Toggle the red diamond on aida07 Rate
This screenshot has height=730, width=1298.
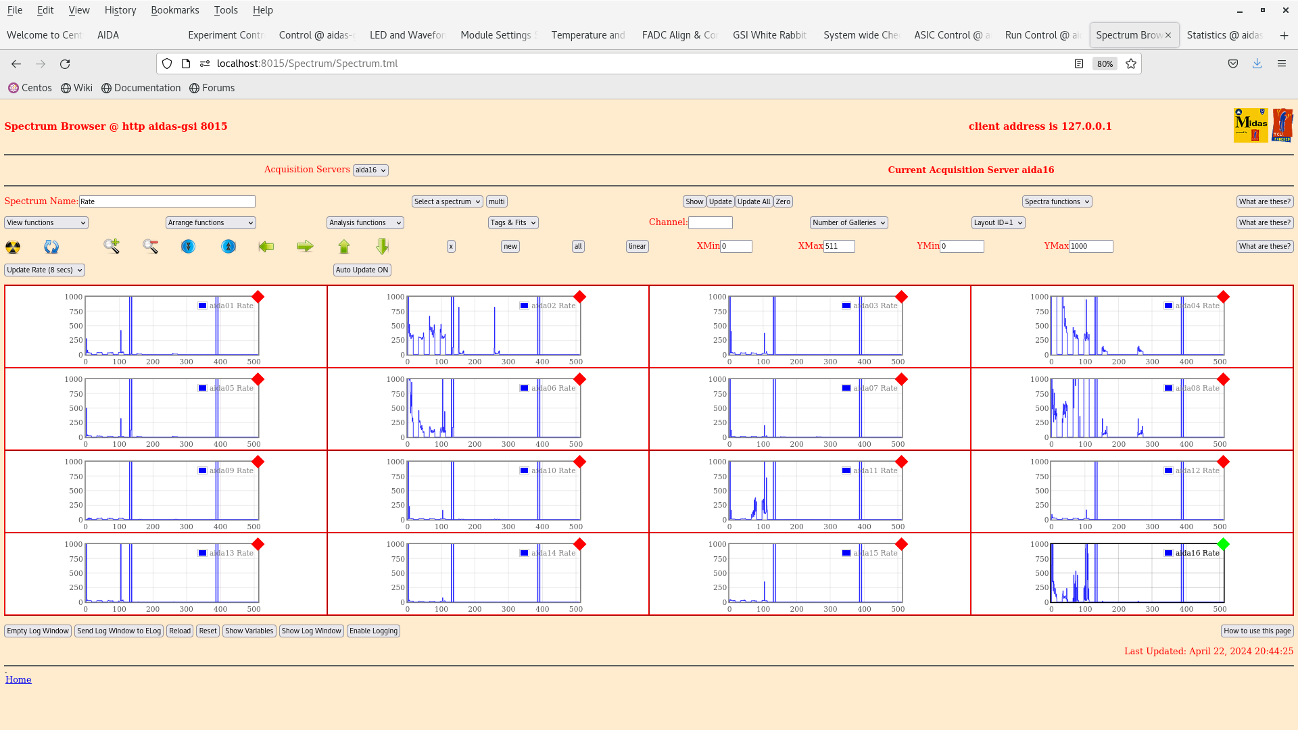[x=902, y=379]
